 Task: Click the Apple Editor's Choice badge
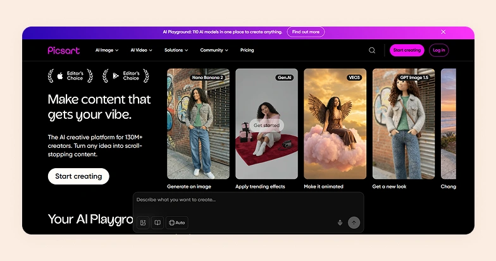point(70,76)
